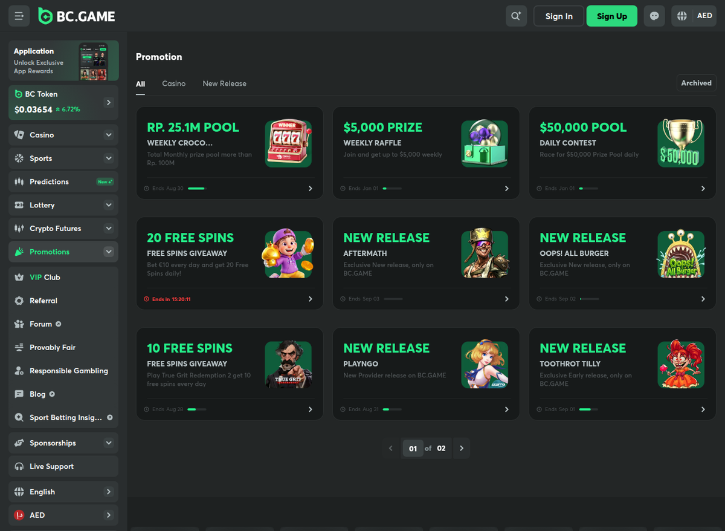The width and height of the screenshot is (725, 531).
Task: Click the Referral badge icon
Action: [19, 301]
